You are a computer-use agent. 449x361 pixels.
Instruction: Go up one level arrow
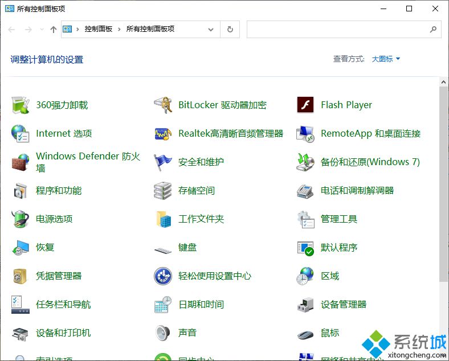[x=53, y=30]
